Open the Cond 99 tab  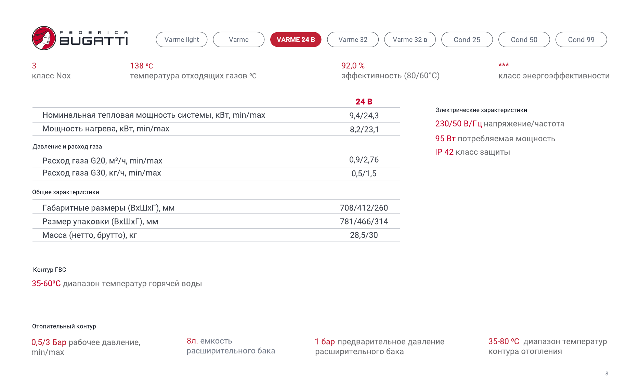tap(581, 40)
